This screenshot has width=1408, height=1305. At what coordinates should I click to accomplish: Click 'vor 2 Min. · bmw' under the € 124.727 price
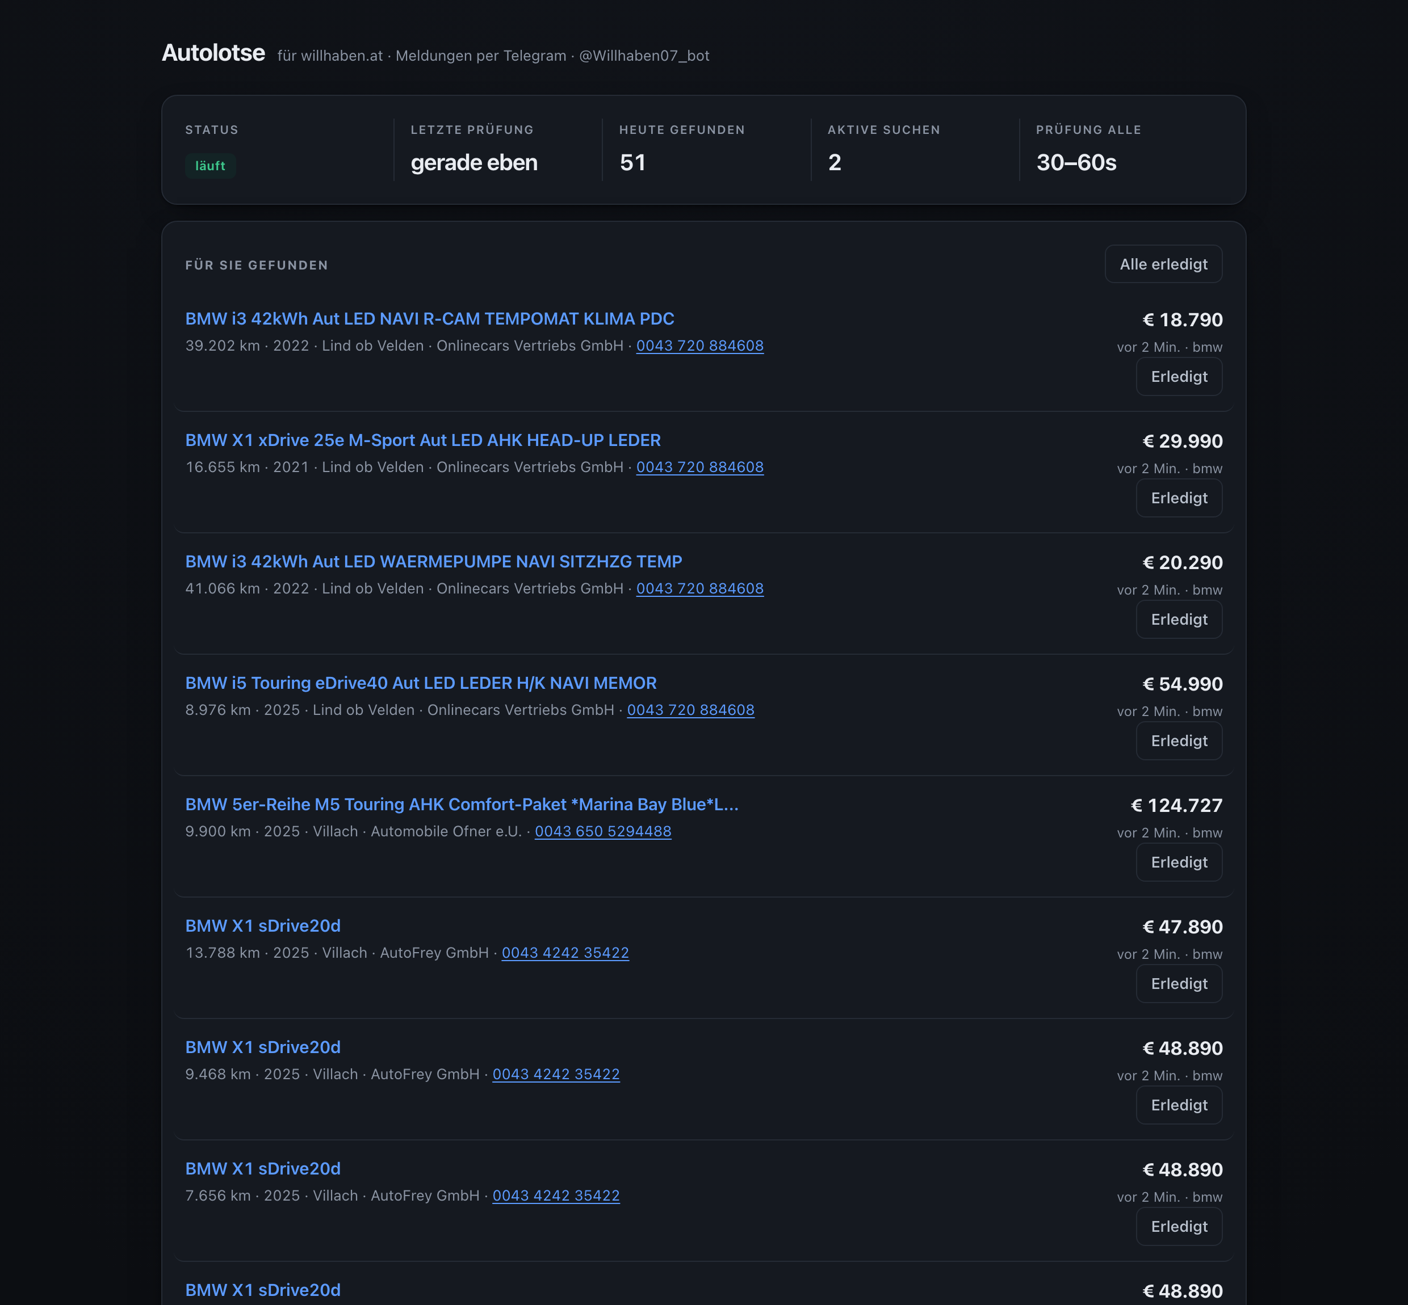pyautogui.click(x=1169, y=832)
